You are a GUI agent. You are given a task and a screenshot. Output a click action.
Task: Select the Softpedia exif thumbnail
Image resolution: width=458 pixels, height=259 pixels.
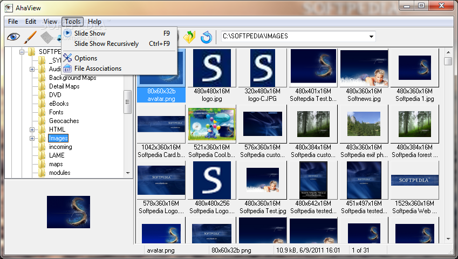(x=364, y=124)
